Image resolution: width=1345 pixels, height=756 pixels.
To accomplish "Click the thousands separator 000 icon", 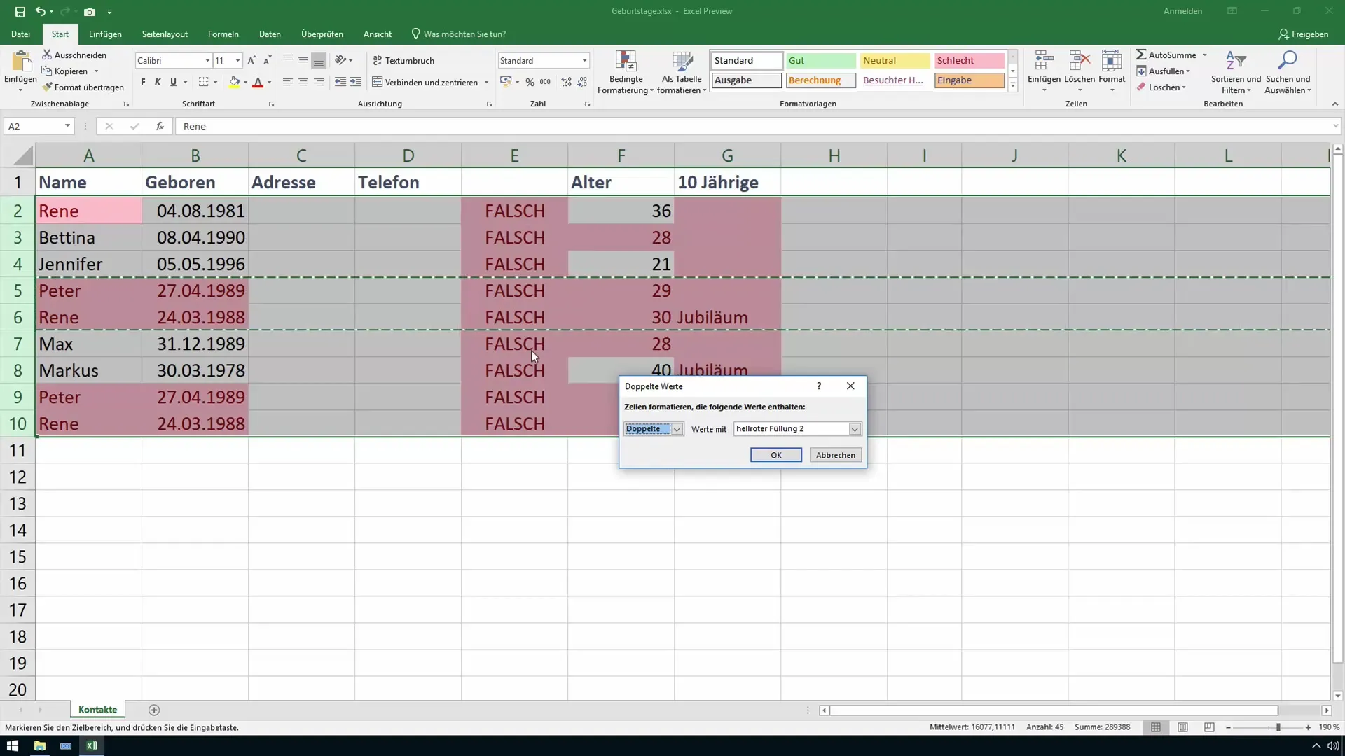I will click(x=546, y=82).
